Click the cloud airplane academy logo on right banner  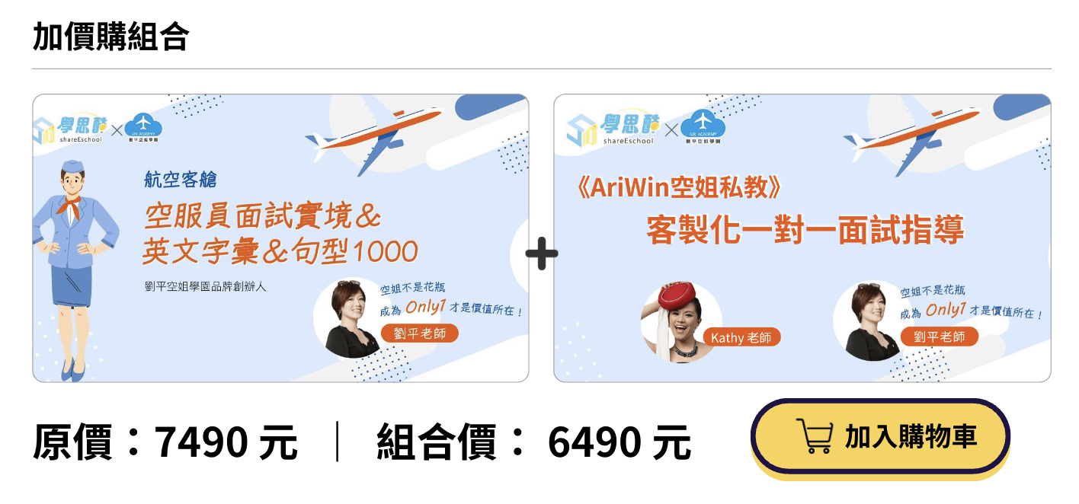703,127
